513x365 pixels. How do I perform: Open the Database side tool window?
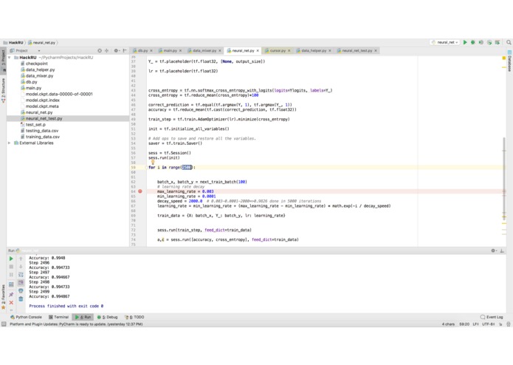tap(509, 61)
